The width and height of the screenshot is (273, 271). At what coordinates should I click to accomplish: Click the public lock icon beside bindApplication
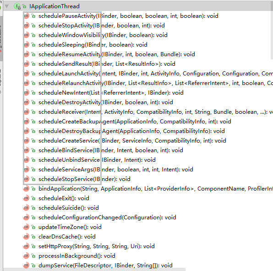pyautogui.click(x=33, y=189)
